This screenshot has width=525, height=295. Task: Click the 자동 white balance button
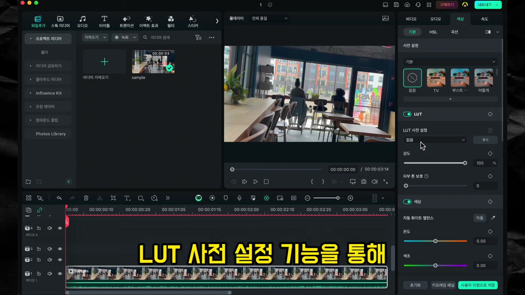coord(479,218)
